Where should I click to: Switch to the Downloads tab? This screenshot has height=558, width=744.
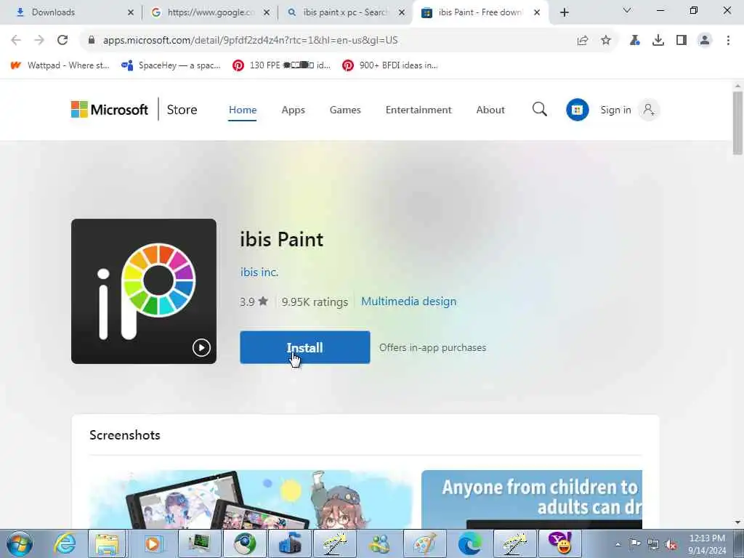pos(71,12)
